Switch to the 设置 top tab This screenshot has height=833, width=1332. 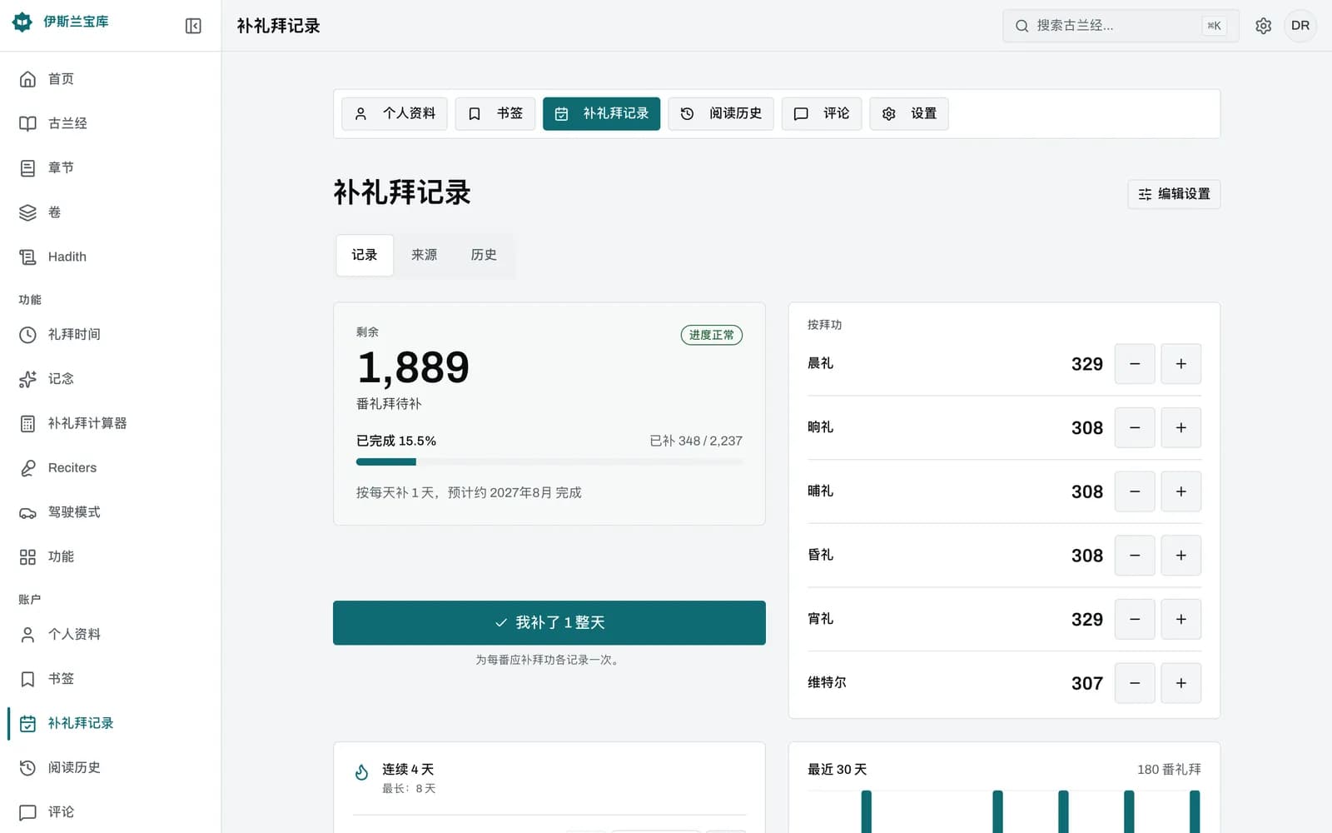click(909, 114)
